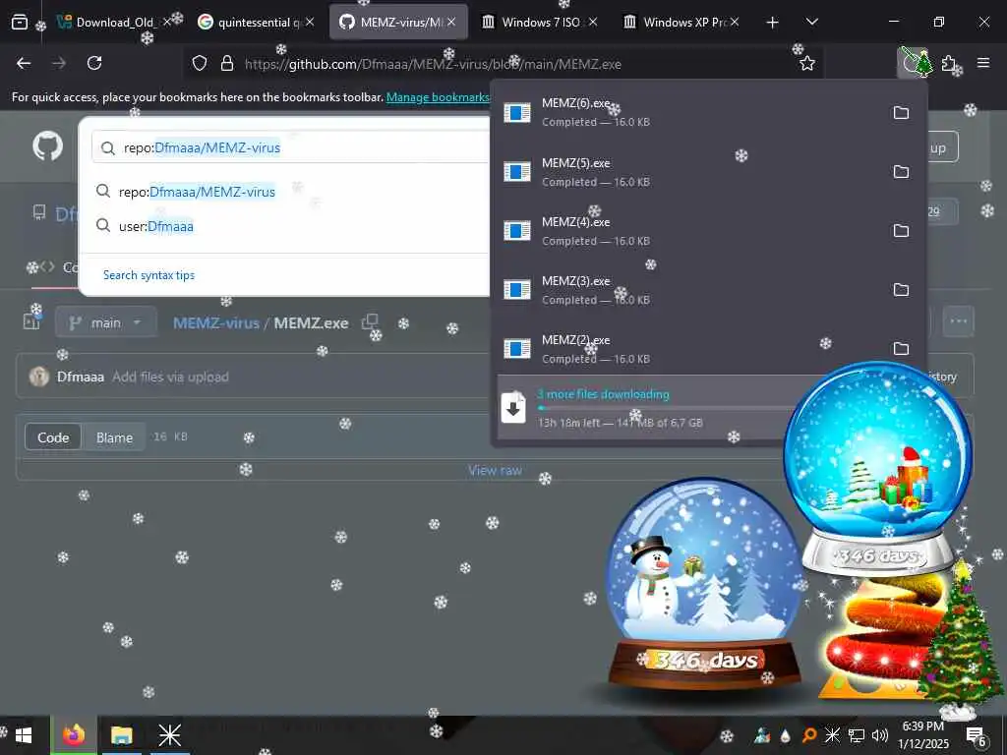
Task: Bookmark this page with the star icon
Action: [807, 64]
